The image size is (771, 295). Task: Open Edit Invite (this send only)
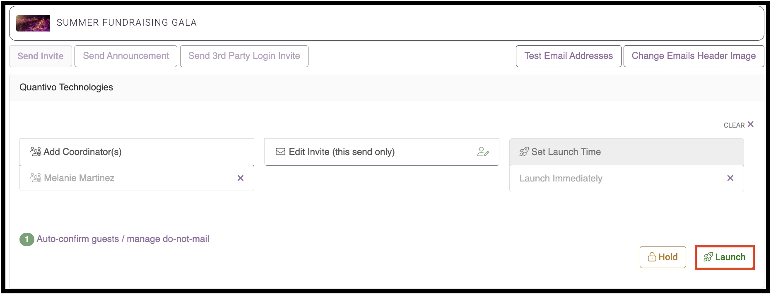(x=382, y=152)
